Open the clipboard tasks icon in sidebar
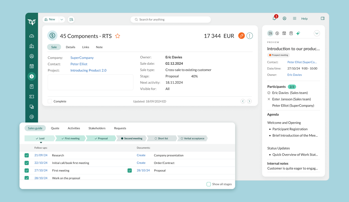 (32, 86)
